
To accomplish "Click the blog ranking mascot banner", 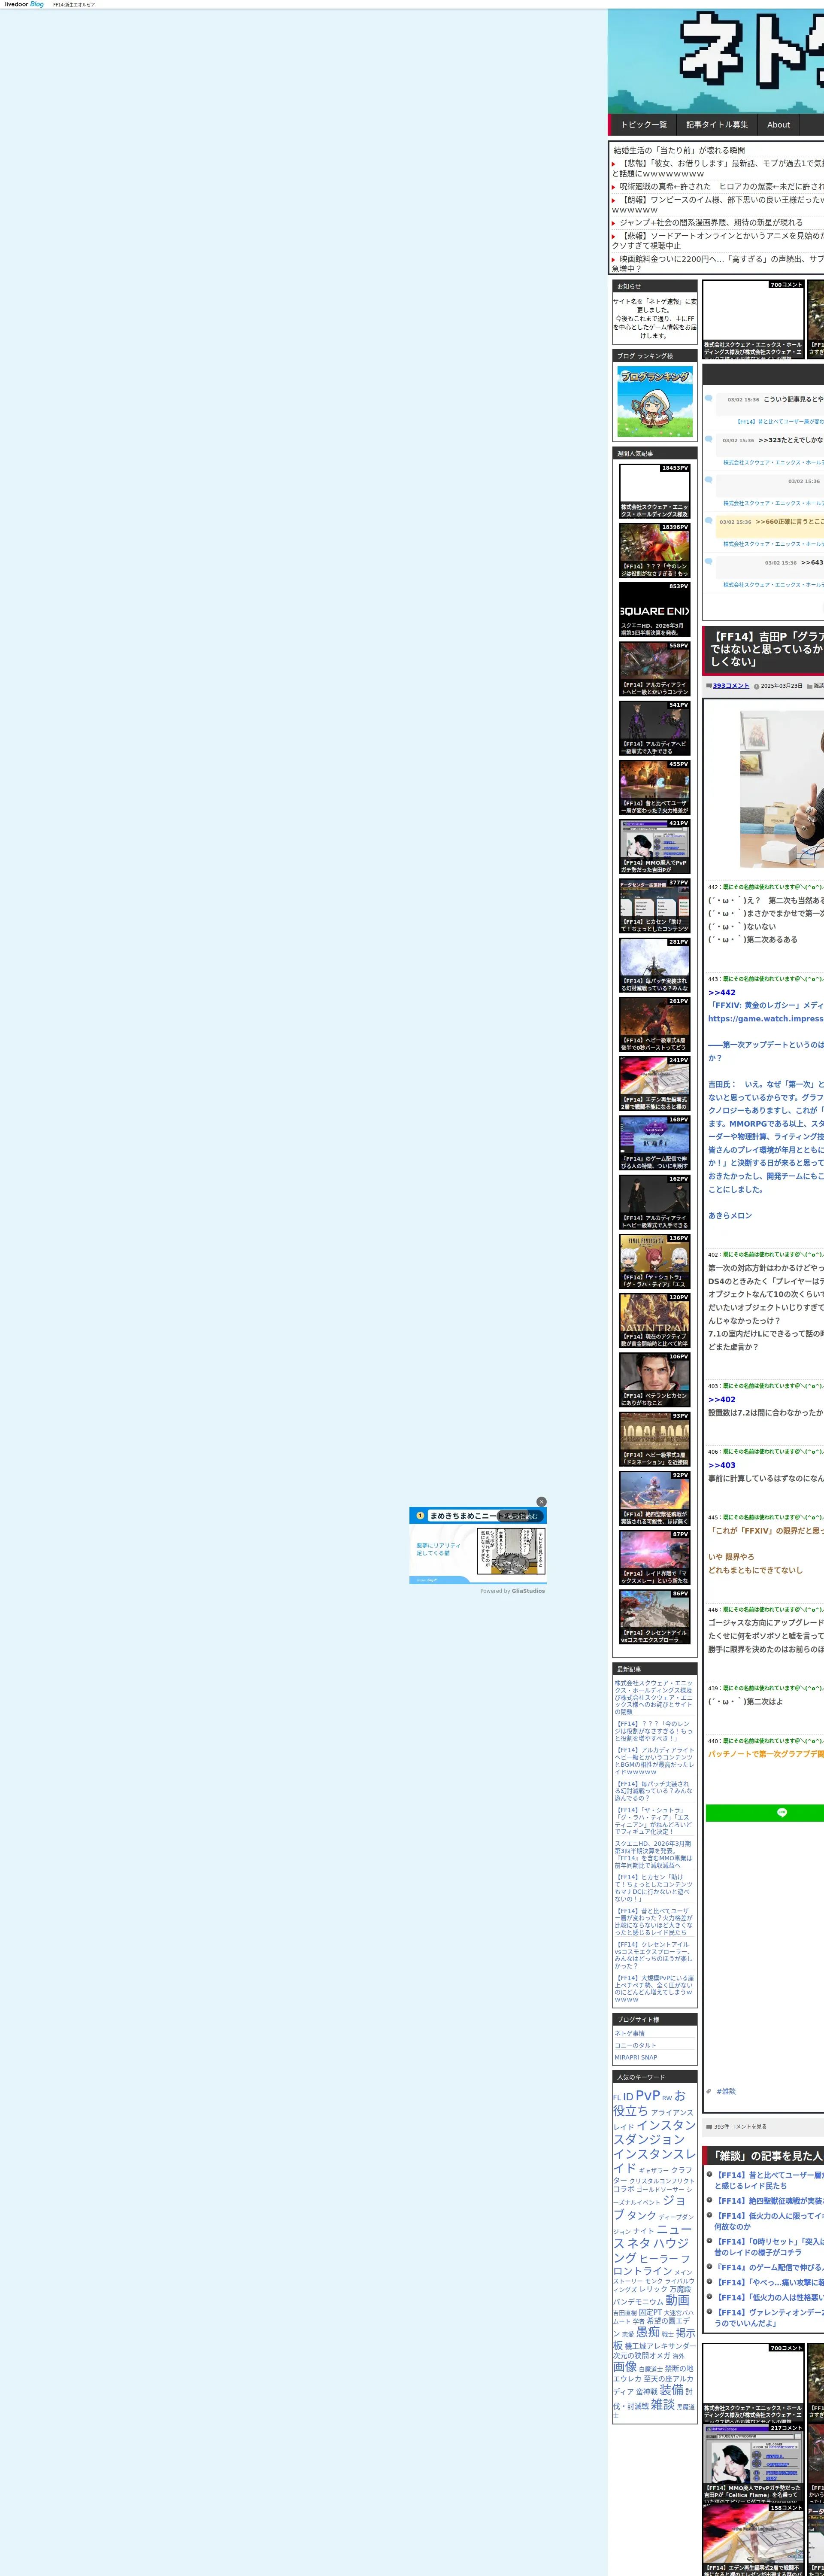I will tap(654, 401).
